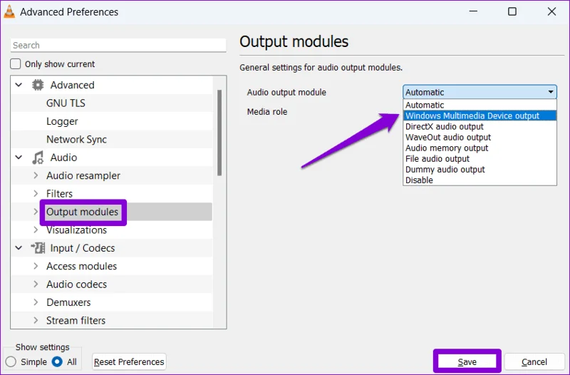Screen dimensions: 570x375
Task: Choose Disable in the output list
Action: click(480, 180)
